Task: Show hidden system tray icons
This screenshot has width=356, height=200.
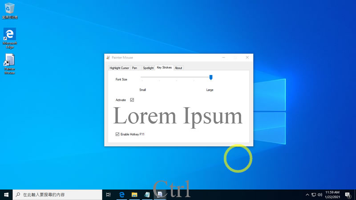Action: [x=307, y=195]
